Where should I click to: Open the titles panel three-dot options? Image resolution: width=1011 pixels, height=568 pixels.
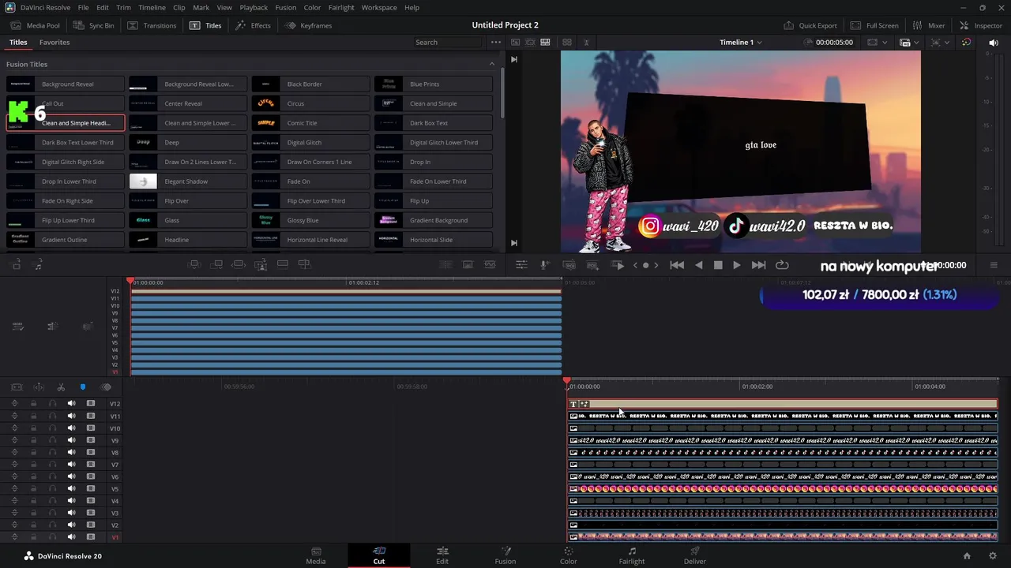pos(495,42)
